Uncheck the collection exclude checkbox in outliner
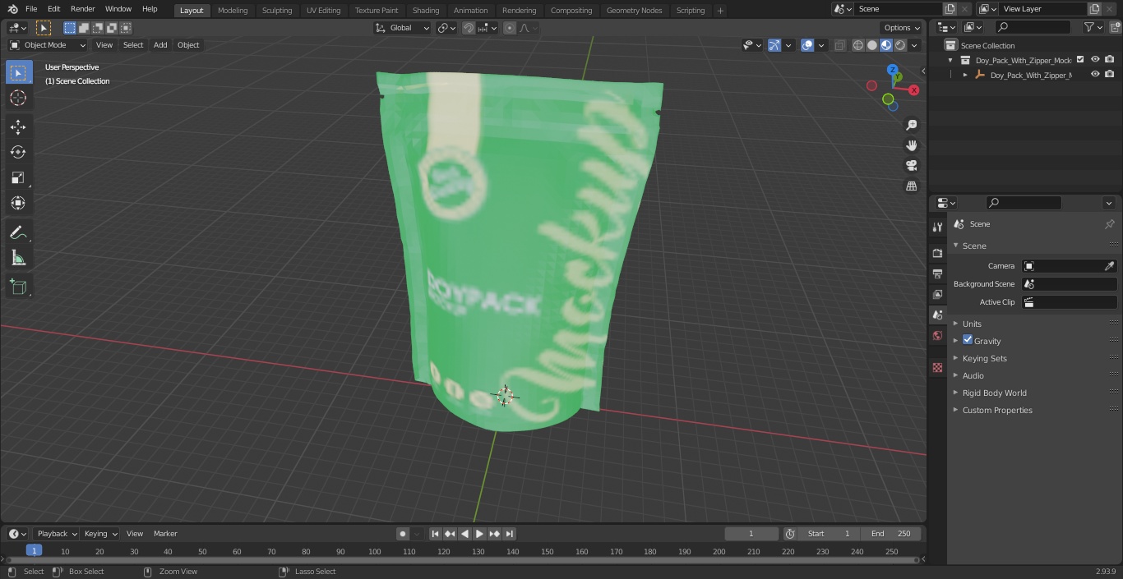This screenshot has width=1123, height=579. tap(1080, 60)
